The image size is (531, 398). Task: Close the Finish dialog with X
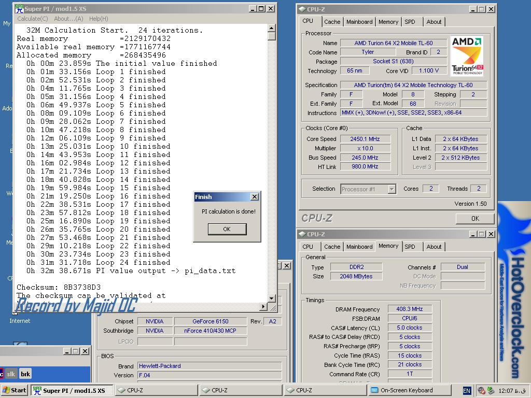tap(255, 196)
